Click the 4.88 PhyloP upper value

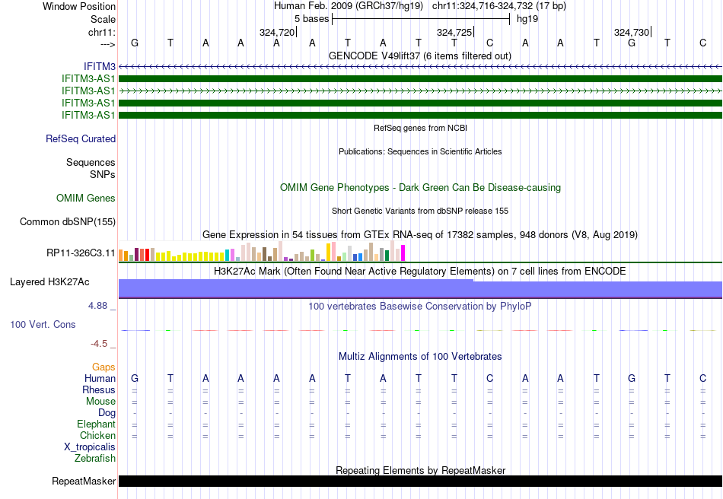pyautogui.click(x=97, y=306)
